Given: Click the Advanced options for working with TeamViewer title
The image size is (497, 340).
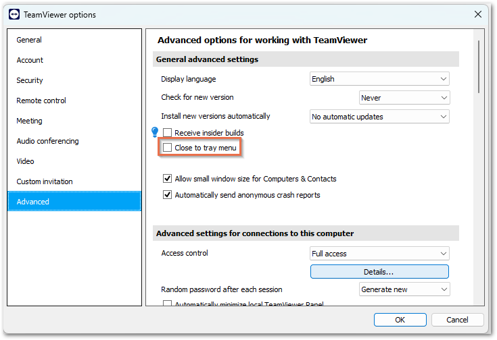Looking at the screenshot, I should [262, 40].
